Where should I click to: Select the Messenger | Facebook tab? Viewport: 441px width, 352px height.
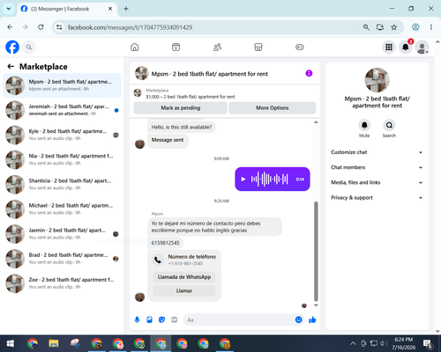tap(67, 9)
